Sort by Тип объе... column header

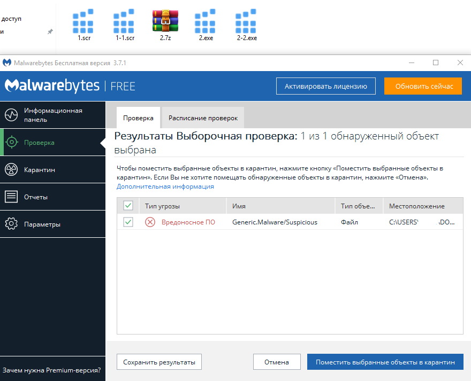point(359,206)
